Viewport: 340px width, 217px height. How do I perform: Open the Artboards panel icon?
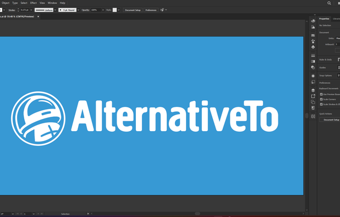[x=313, y=102]
